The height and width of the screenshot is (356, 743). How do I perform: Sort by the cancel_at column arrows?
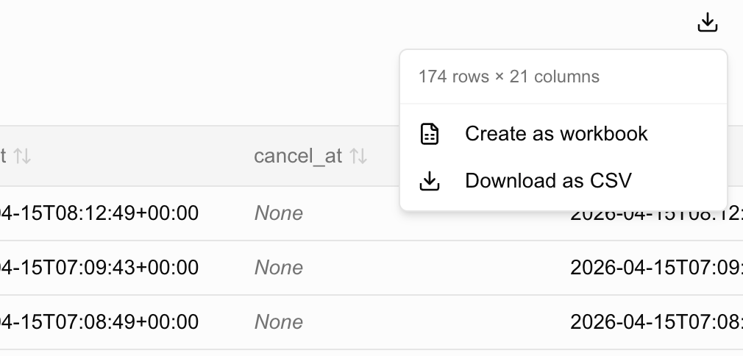[x=358, y=156]
